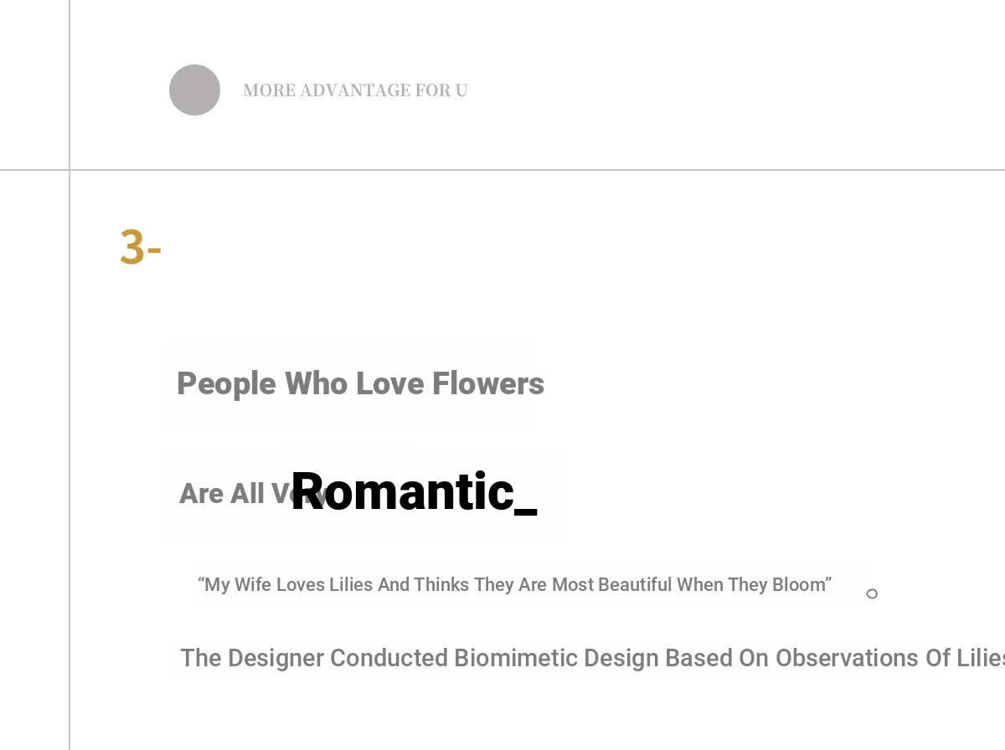The height and width of the screenshot is (750, 1005).
Task: Click the word "People" in the heading
Action: pyautogui.click(x=226, y=384)
